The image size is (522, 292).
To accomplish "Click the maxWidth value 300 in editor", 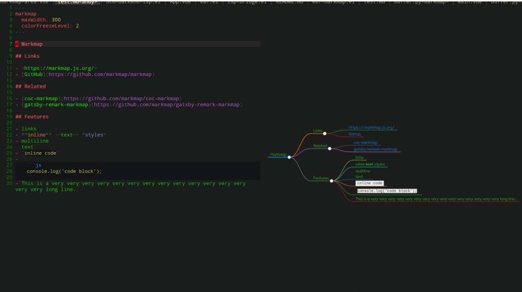I will click(56, 20).
